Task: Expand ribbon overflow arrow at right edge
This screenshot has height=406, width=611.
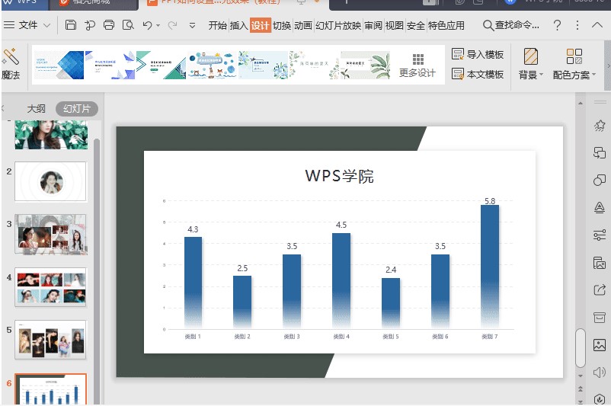Action: [x=608, y=66]
